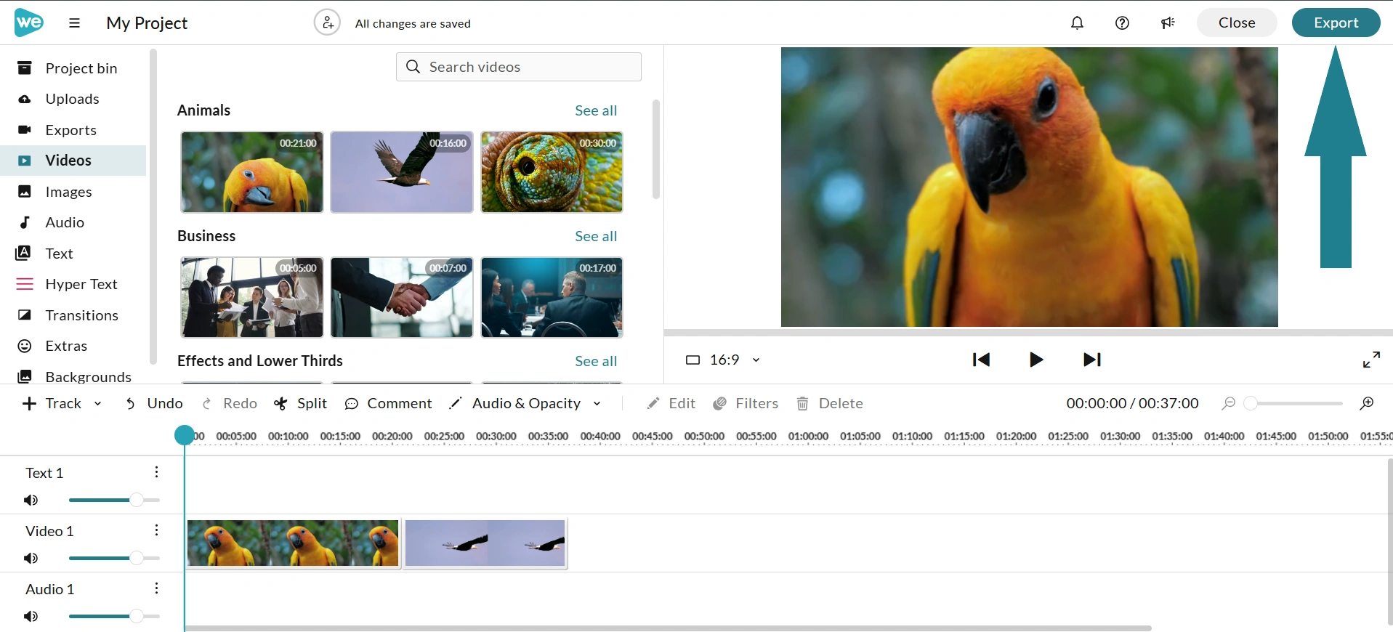Click the Search videos field
The height and width of the screenshot is (632, 1393).
coord(519,67)
